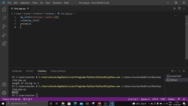Click Ln 4, Col 1 in status bar
Image resolution: width=188 pixels, height=106 pixels.
coord(133,99)
